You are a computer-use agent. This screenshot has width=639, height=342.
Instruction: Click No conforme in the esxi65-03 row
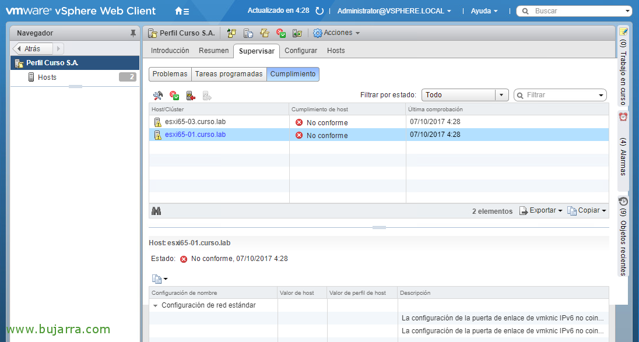tap(327, 122)
